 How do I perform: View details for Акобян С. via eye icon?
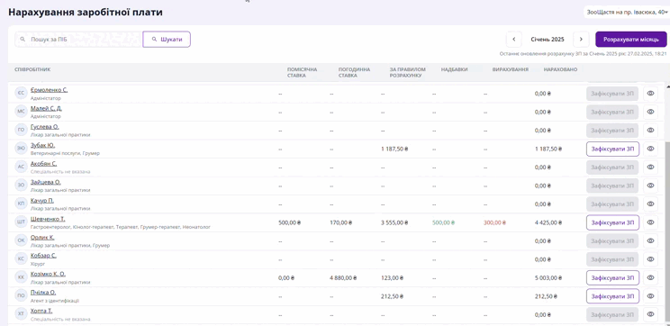(x=650, y=168)
